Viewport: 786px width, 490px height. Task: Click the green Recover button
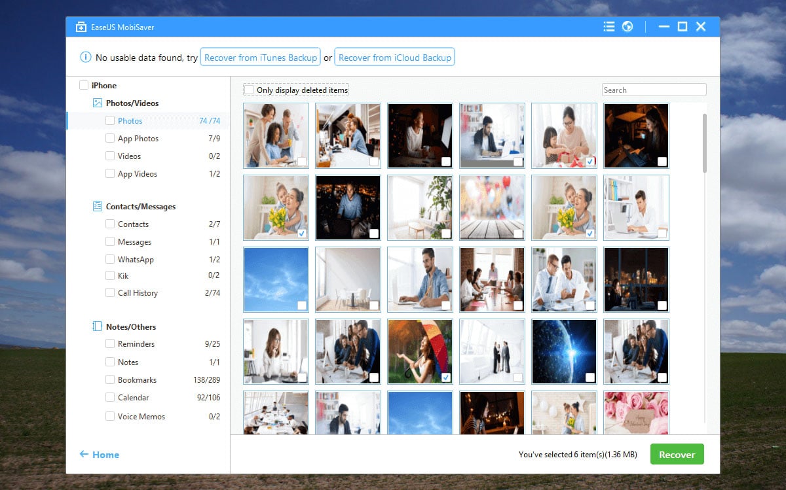coord(677,455)
